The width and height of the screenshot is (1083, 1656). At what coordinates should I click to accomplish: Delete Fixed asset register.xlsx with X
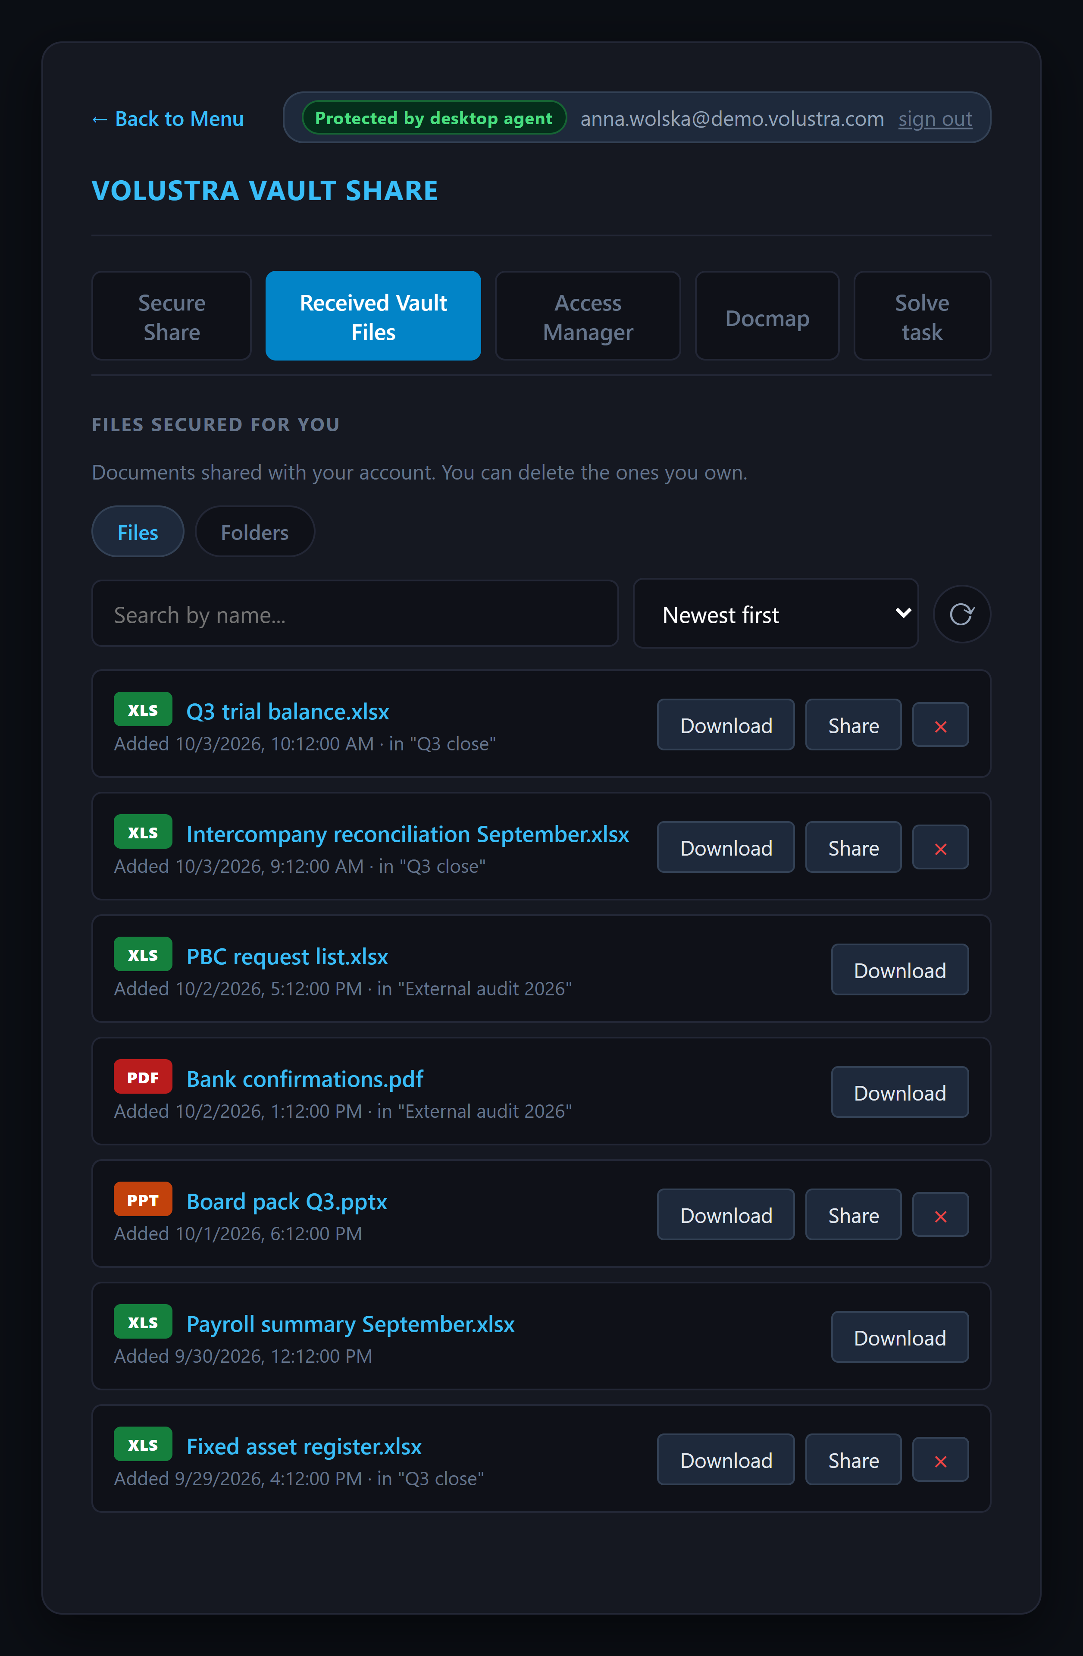click(940, 1460)
